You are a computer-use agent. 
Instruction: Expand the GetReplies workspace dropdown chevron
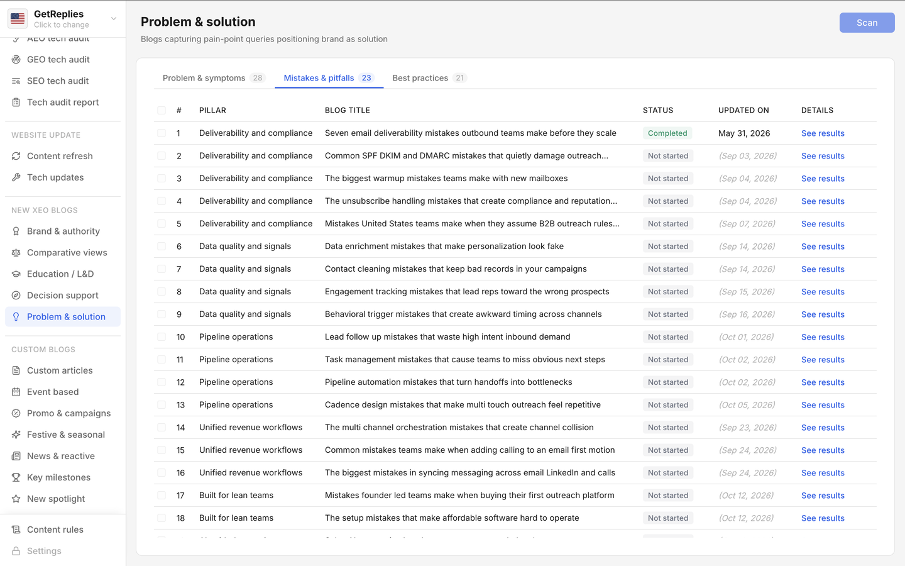(x=114, y=19)
